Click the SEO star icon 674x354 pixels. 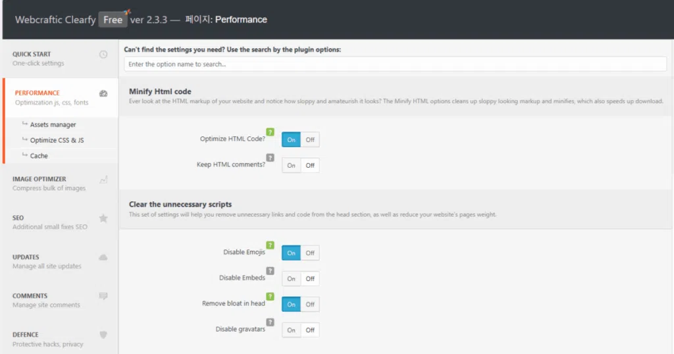pyautogui.click(x=103, y=218)
